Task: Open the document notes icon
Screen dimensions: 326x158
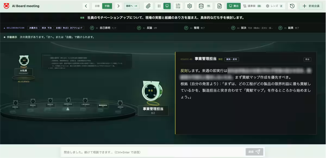Action: (220, 6)
